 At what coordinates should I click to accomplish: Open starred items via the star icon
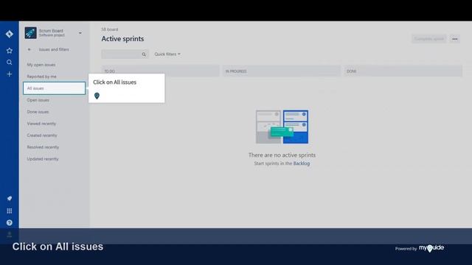coord(10,51)
